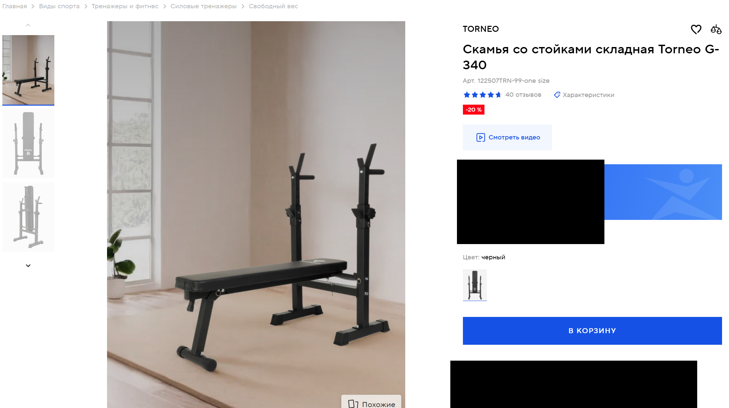729x408 pixels.
Task: Add item to comparison with scales icon
Action: pos(716,29)
